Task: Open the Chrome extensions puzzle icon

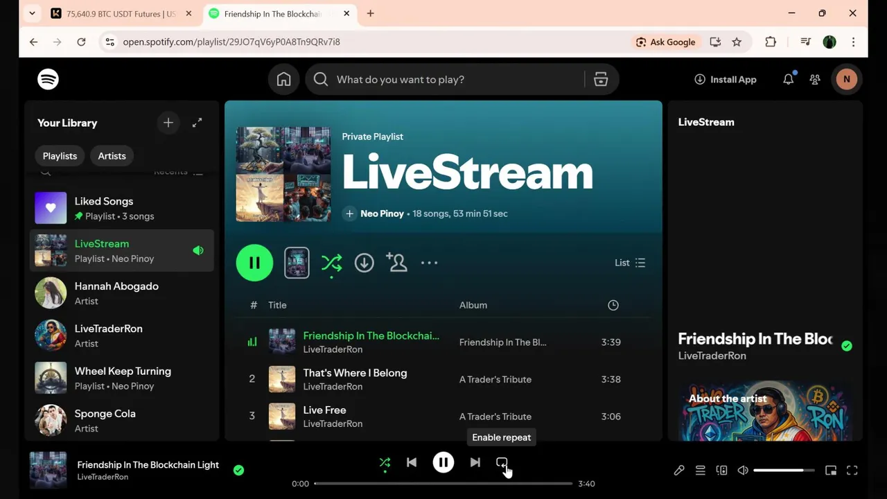Action: click(771, 42)
